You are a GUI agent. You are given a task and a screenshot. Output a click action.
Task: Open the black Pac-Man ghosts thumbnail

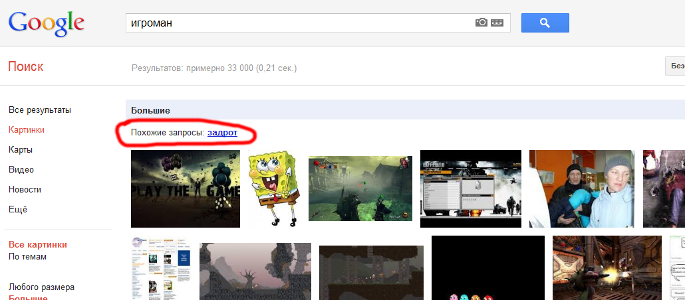coord(488,267)
